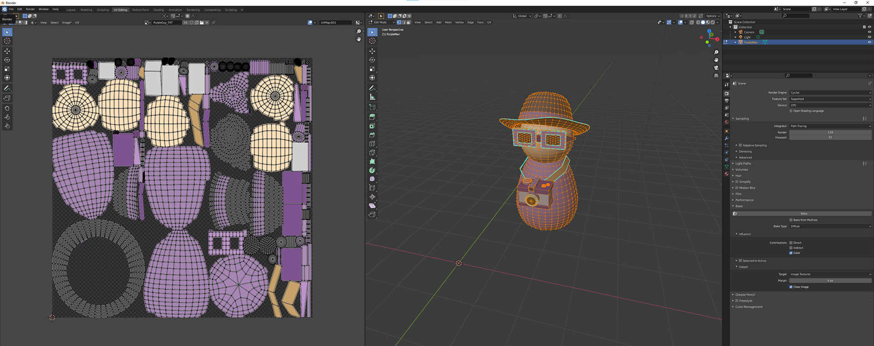The width and height of the screenshot is (874, 346).
Task: Add a new workspace with plus button
Action: [242, 10]
